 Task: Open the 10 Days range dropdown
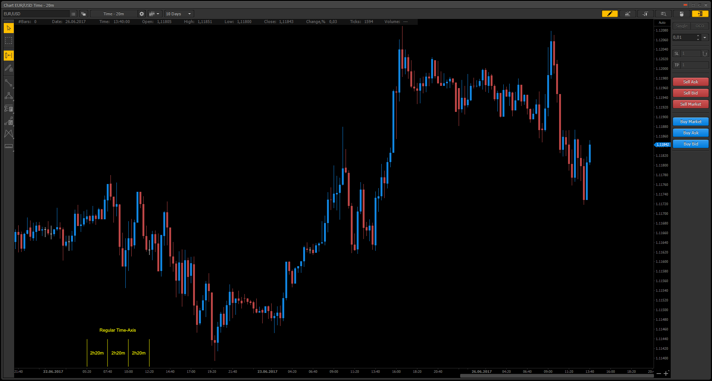[x=179, y=14]
